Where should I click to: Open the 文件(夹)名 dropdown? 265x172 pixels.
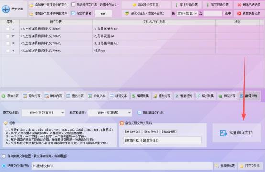pos(187,14)
